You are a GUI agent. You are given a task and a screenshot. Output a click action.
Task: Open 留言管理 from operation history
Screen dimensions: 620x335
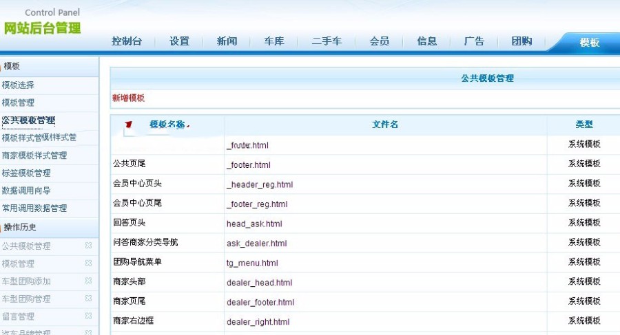point(18,316)
